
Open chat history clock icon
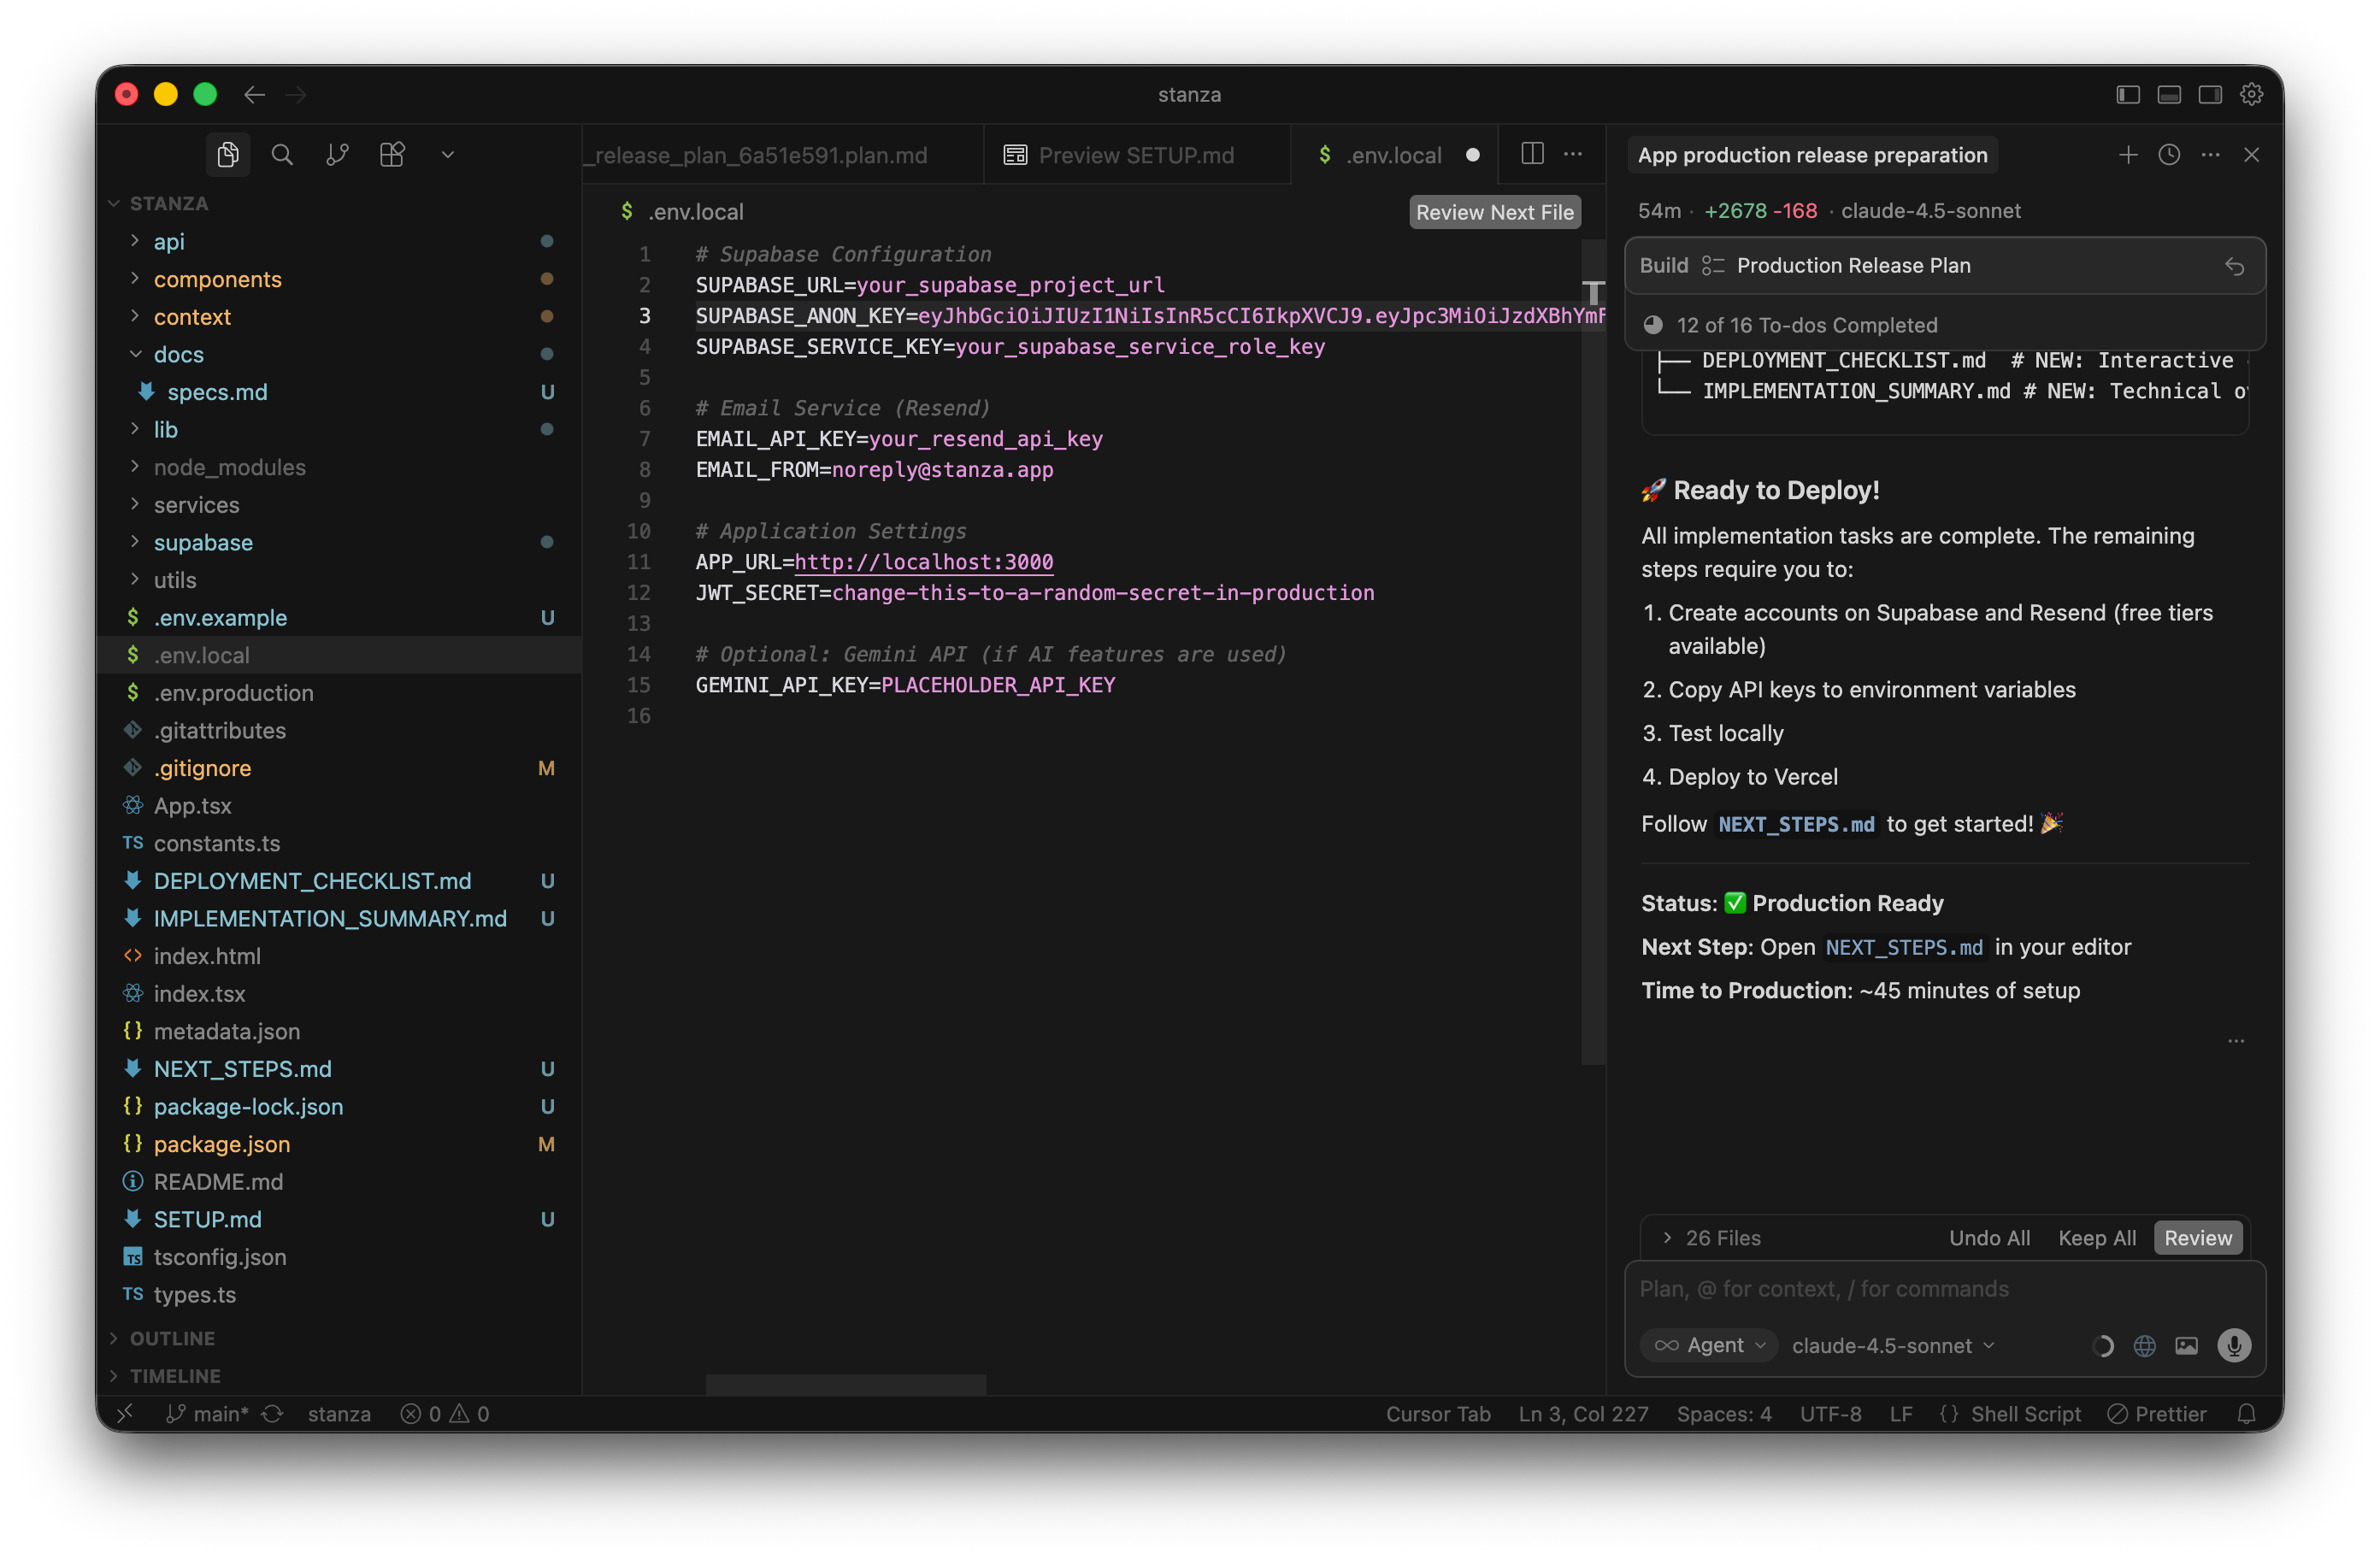coord(2168,155)
